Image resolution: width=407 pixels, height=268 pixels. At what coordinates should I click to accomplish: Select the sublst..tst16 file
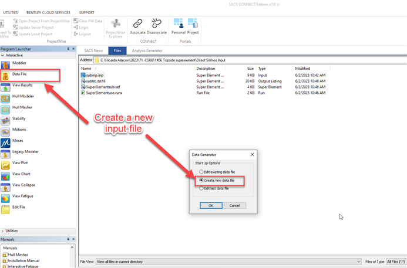coord(96,81)
